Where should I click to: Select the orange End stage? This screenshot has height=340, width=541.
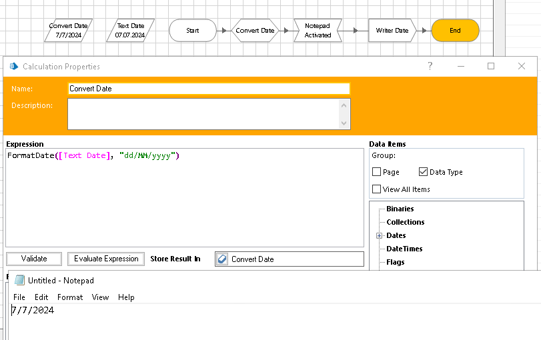(x=455, y=31)
